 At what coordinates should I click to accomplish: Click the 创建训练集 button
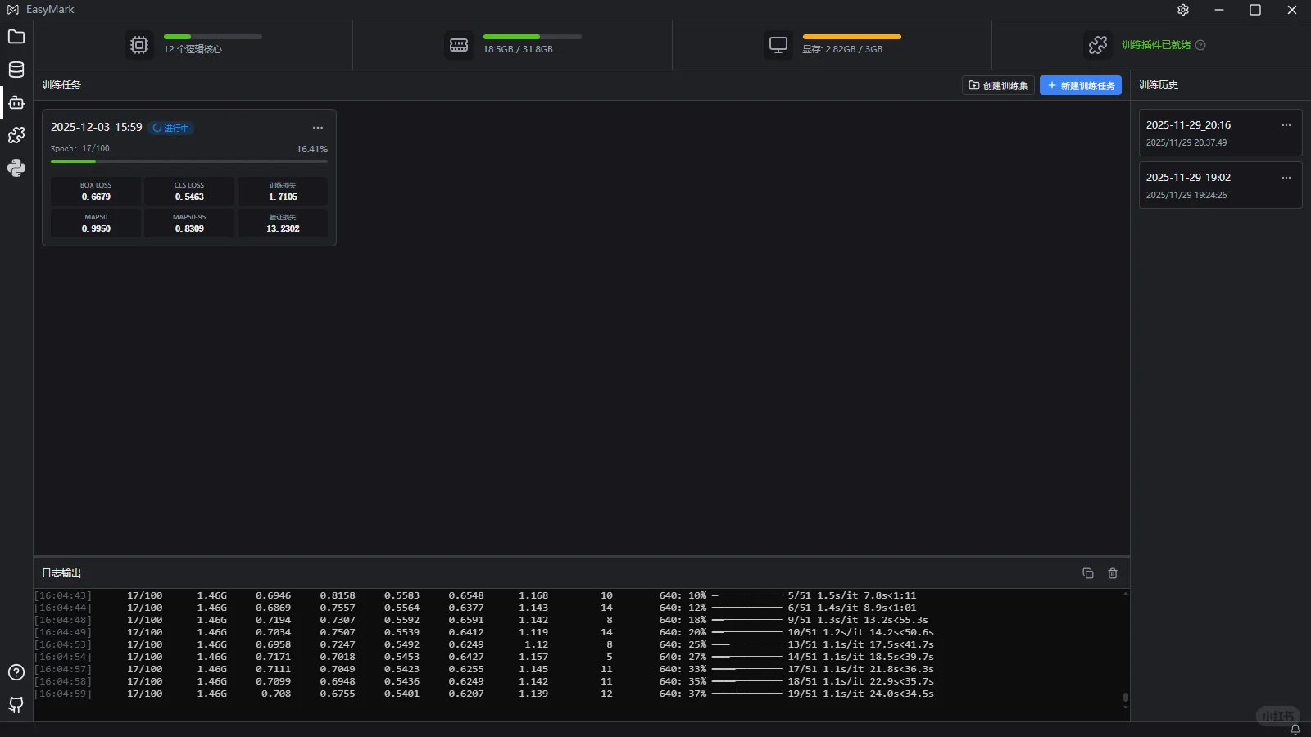[998, 85]
